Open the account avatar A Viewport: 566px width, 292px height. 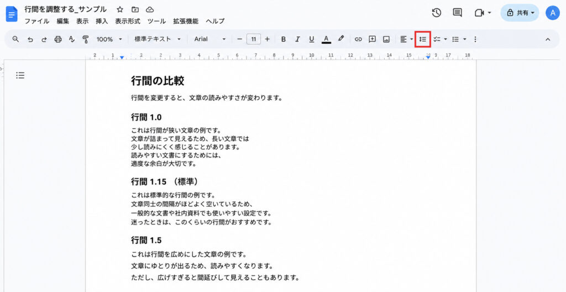[x=552, y=13]
